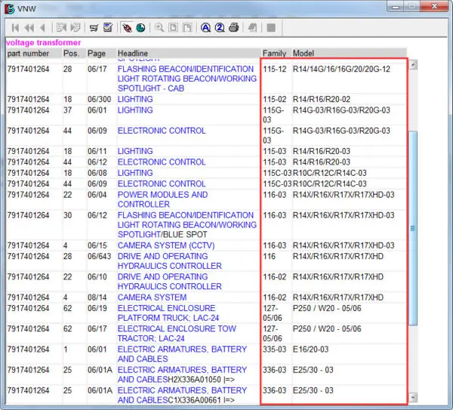Click the vertical scrollbar thumb
This screenshot has height=410, width=453.
413,228
